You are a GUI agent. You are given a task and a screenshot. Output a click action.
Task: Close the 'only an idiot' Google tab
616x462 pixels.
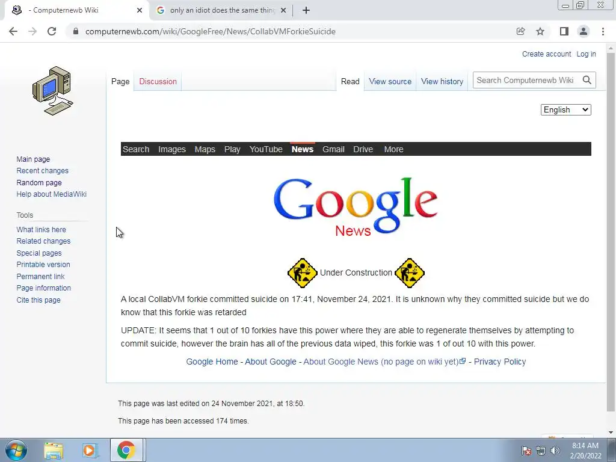point(283,10)
